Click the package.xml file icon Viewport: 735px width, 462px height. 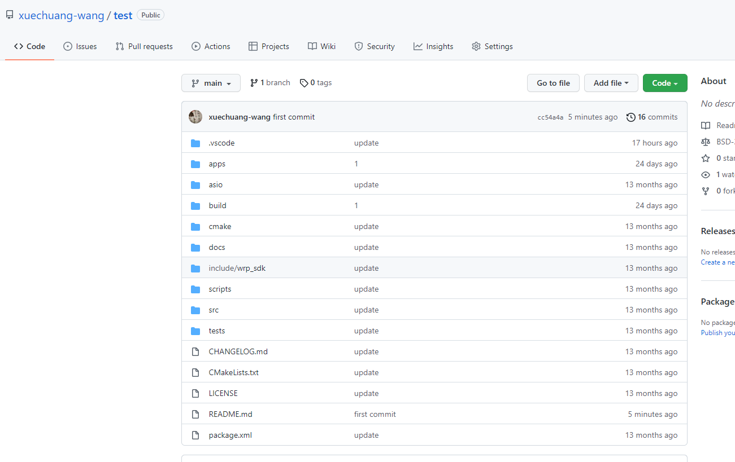coord(195,435)
